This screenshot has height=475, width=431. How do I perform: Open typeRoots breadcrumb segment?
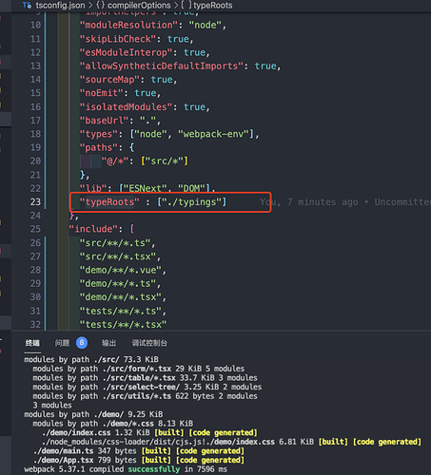213,6
